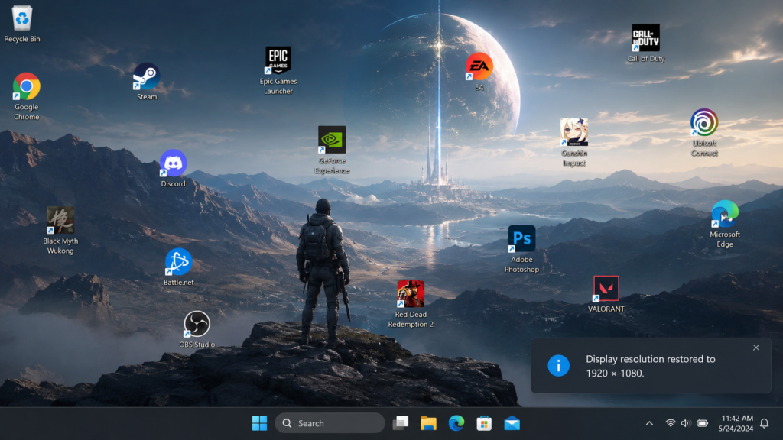Open the Windows Start menu
The width and height of the screenshot is (783, 440).
coord(260,423)
